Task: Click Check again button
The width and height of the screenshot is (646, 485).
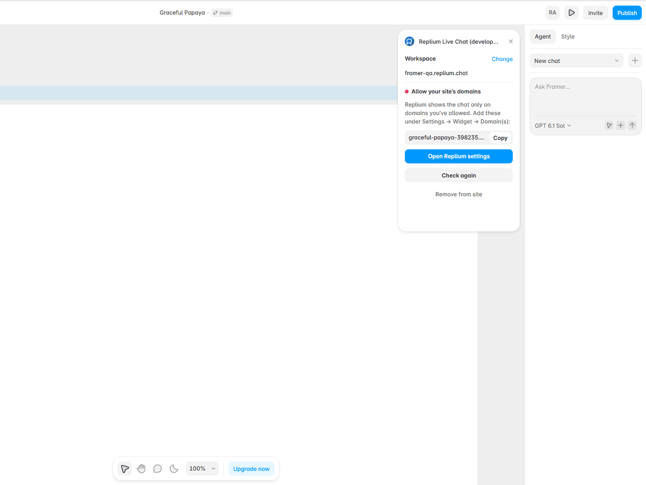Action: [459, 175]
